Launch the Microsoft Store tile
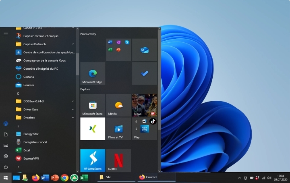 pos(93,105)
